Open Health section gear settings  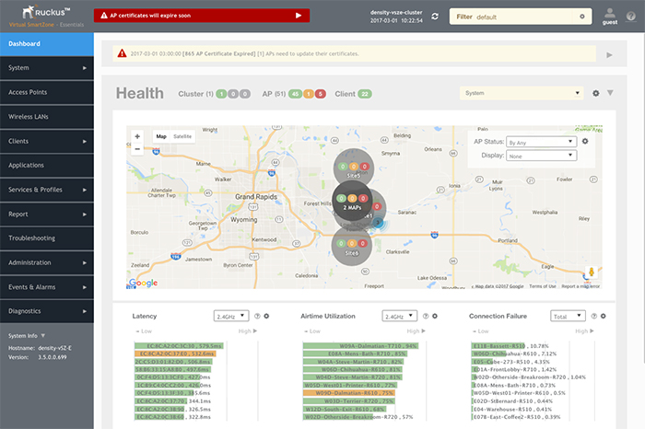tap(595, 93)
